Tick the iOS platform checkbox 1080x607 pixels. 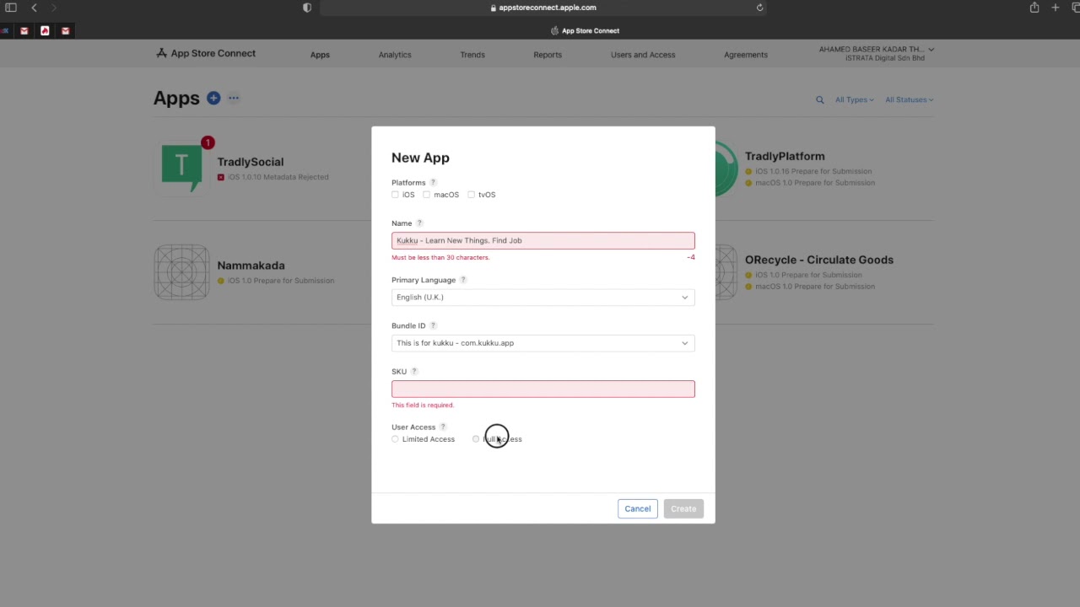395,195
